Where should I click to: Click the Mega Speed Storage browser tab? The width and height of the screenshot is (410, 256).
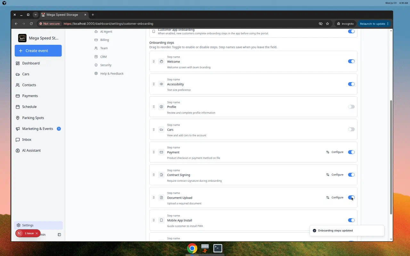point(64,15)
